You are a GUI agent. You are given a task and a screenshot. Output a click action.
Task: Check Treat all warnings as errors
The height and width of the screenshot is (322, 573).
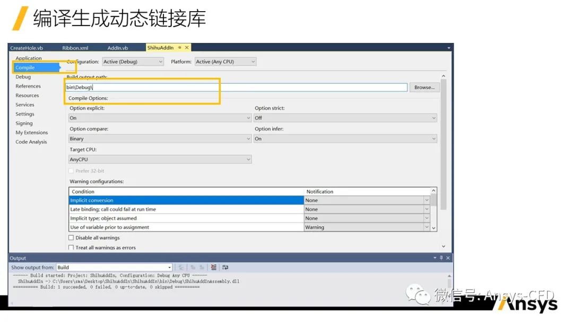[x=72, y=247]
